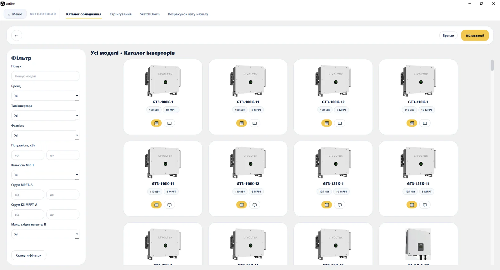The width and height of the screenshot is (500, 270).
Task: Click the GT3-125K-11 inverter image
Action: pos(418,162)
